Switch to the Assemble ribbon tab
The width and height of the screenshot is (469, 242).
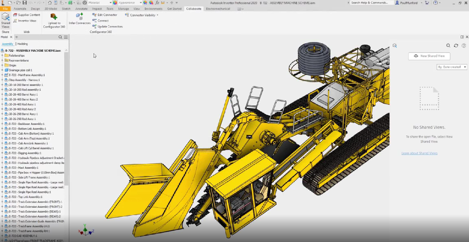(20, 9)
